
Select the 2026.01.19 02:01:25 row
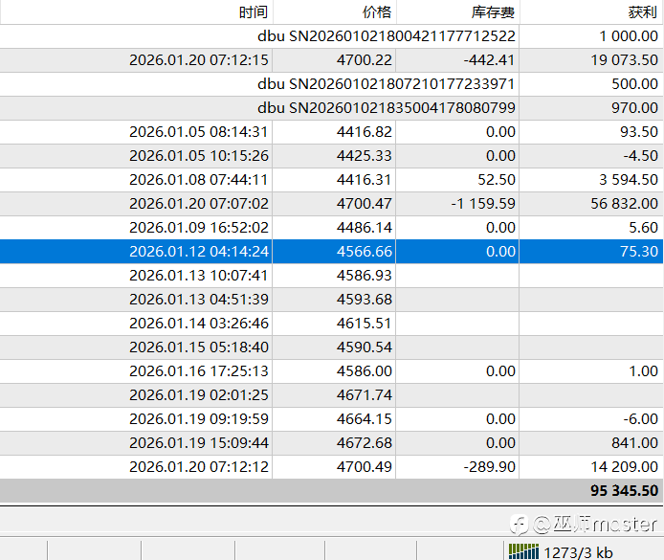pos(332,395)
